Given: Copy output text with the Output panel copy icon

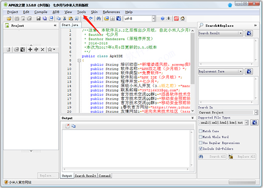Looking at the screenshot, I should pos(73,126).
